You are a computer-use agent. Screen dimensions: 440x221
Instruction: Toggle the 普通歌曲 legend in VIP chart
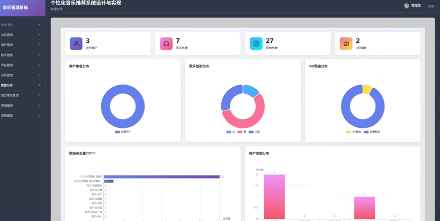click(372, 132)
